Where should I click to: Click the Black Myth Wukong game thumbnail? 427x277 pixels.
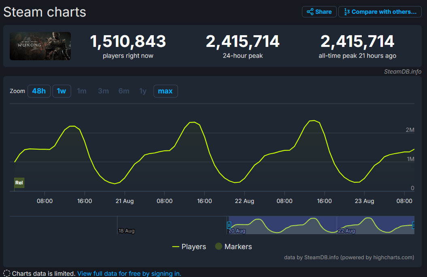point(40,46)
